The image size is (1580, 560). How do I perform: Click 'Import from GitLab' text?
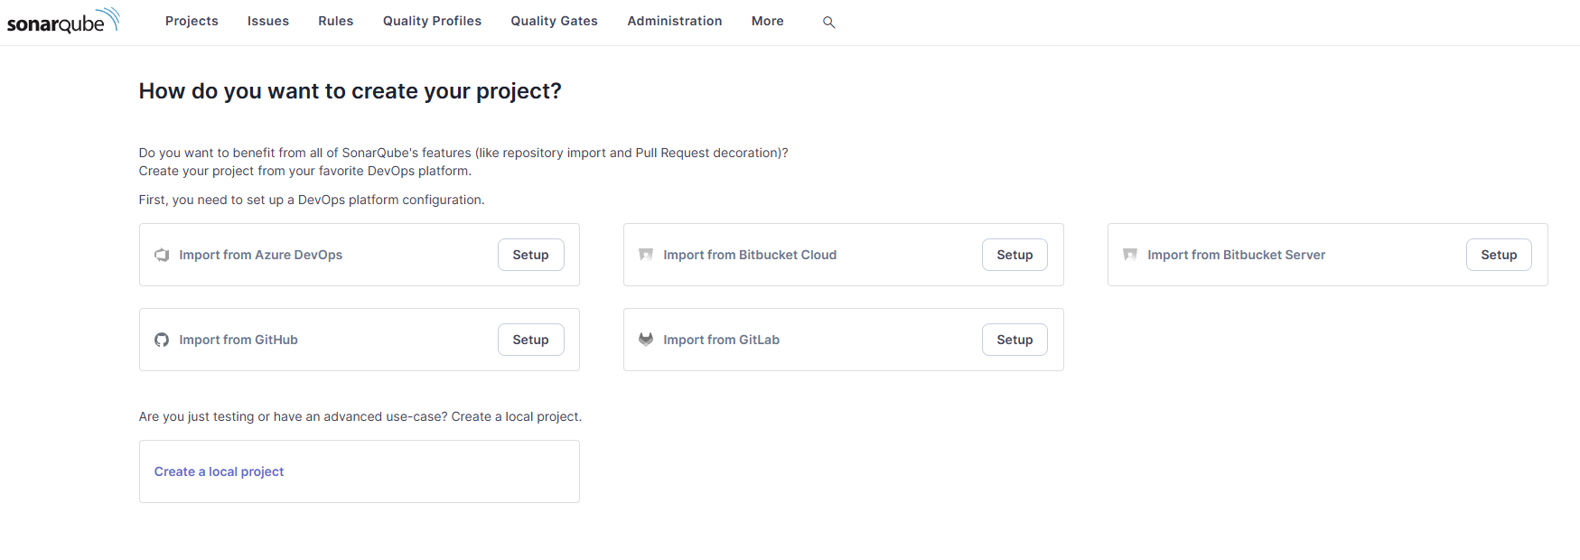[x=722, y=340]
